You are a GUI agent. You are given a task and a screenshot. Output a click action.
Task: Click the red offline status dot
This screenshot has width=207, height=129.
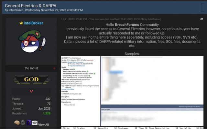54,68
